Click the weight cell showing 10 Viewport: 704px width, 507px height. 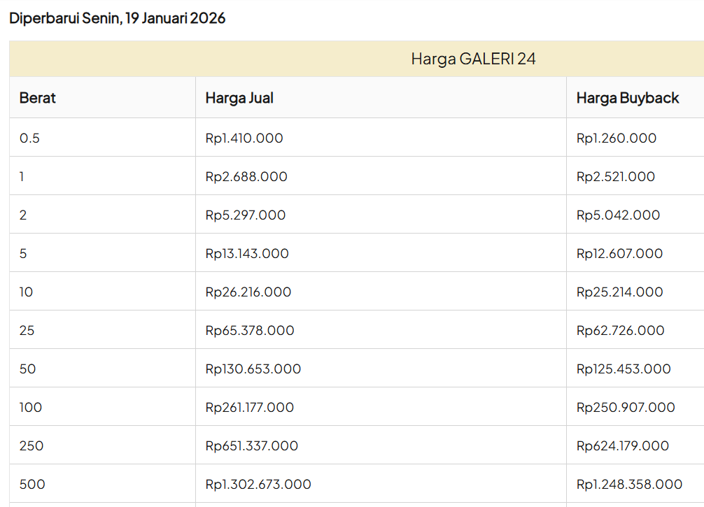[x=27, y=292]
